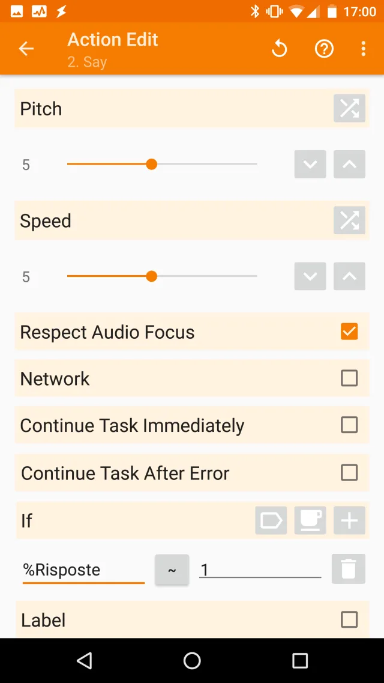Screen dimensions: 384x683
Task: Disable Respect Audio Focus
Action: point(349,331)
